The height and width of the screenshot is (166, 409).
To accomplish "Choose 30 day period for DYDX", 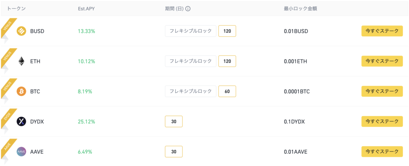I will pyautogui.click(x=174, y=121).
